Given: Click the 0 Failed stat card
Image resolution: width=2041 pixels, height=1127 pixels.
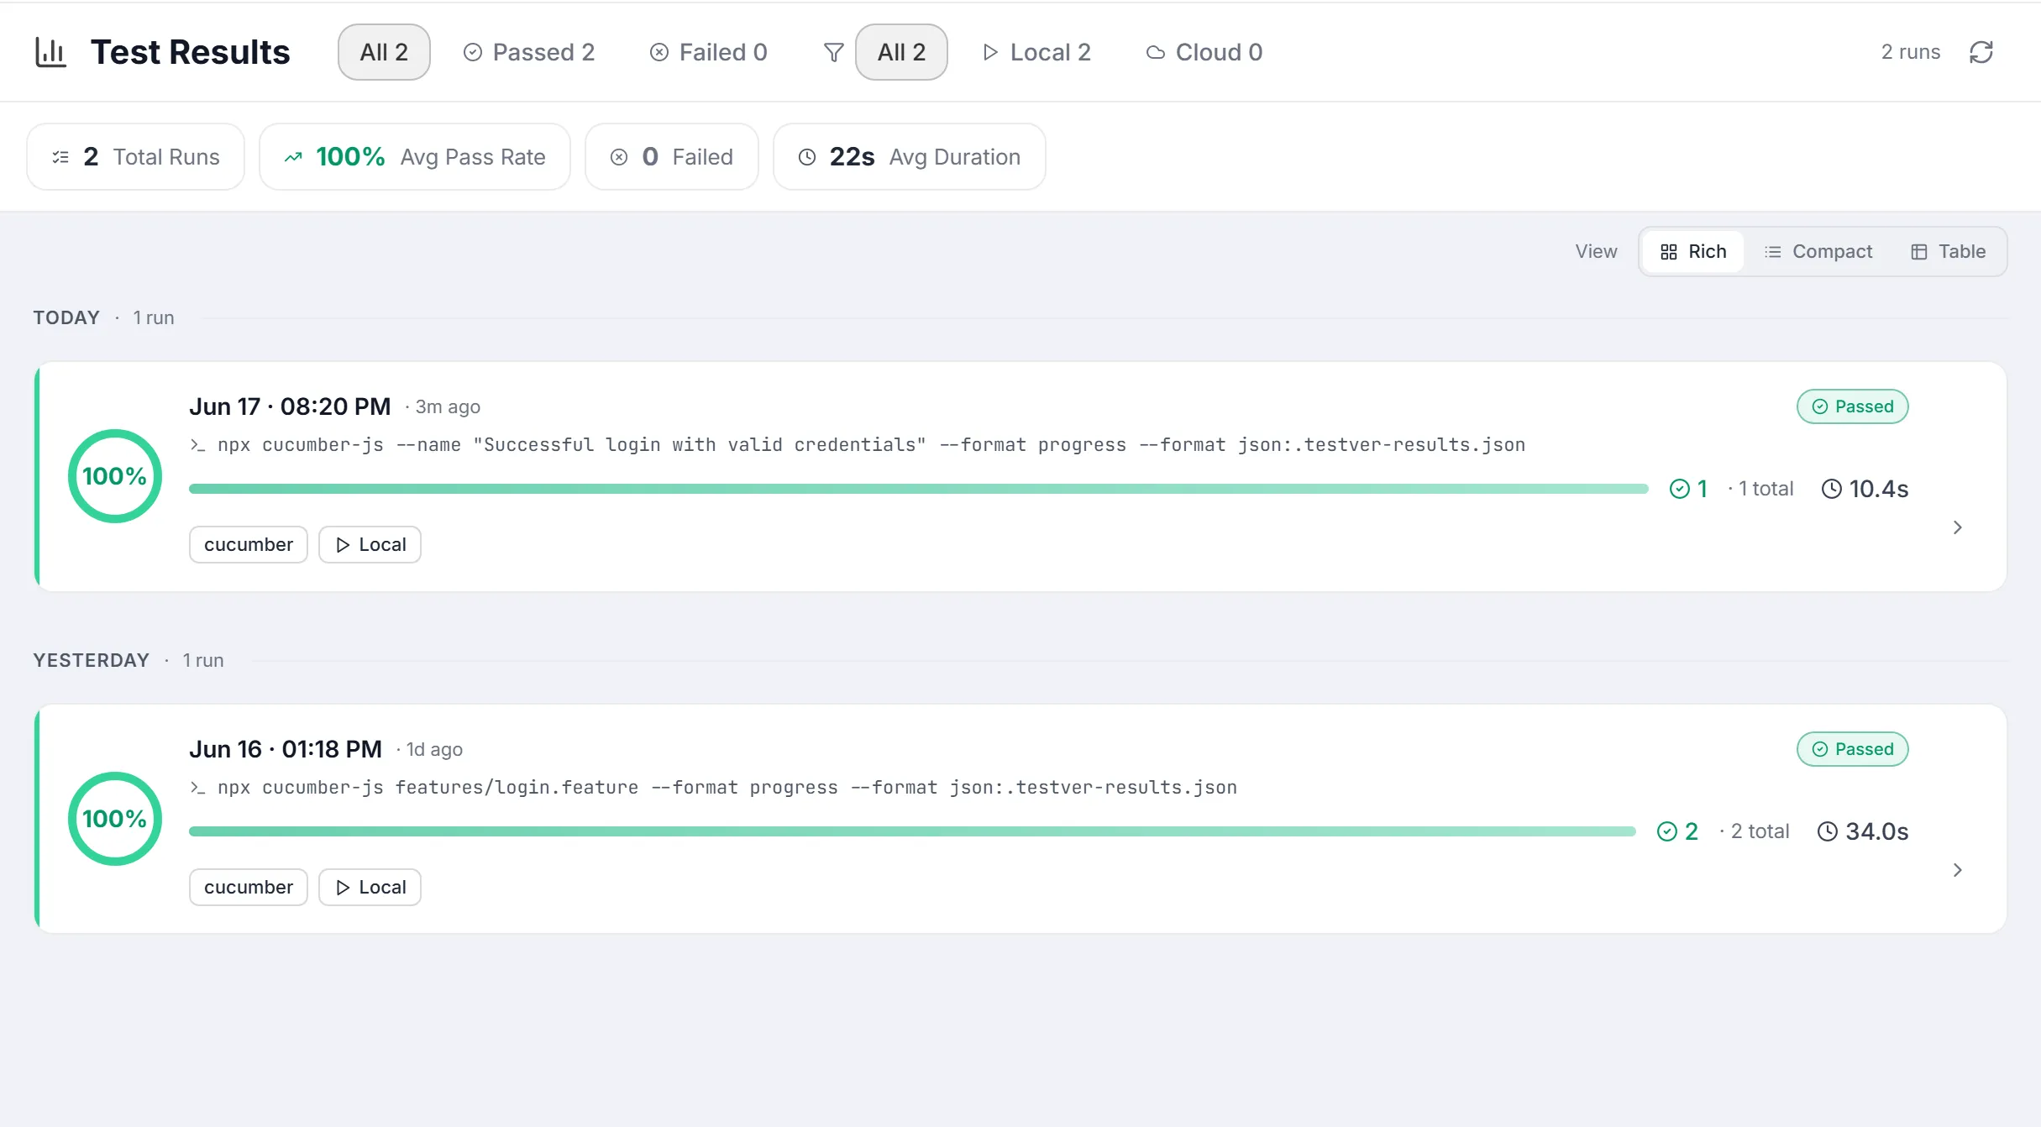Looking at the screenshot, I should [672, 157].
